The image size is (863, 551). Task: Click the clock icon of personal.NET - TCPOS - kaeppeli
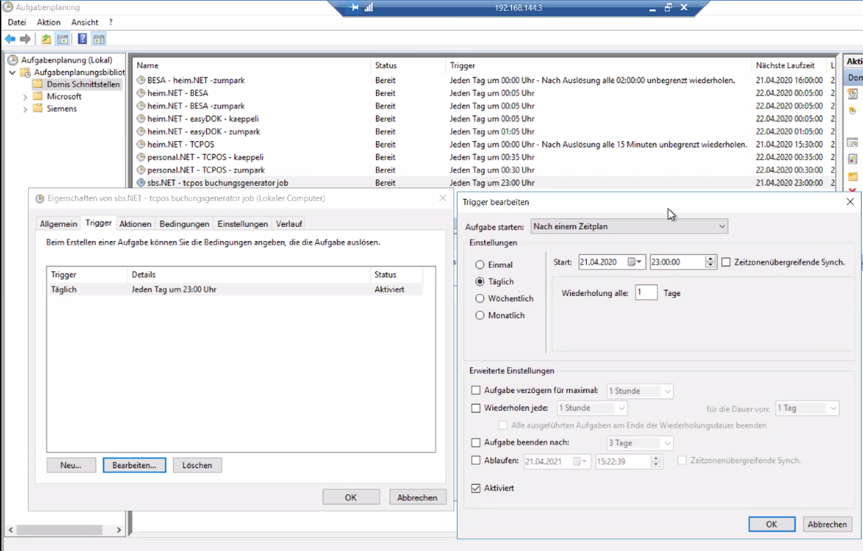click(x=141, y=157)
